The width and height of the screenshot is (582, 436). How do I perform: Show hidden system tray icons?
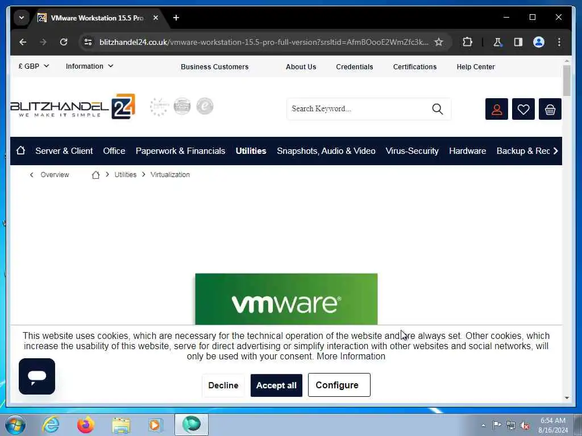483,425
